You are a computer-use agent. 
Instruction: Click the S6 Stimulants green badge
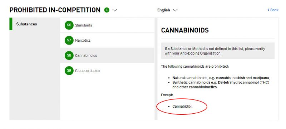pyautogui.click(x=69, y=25)
